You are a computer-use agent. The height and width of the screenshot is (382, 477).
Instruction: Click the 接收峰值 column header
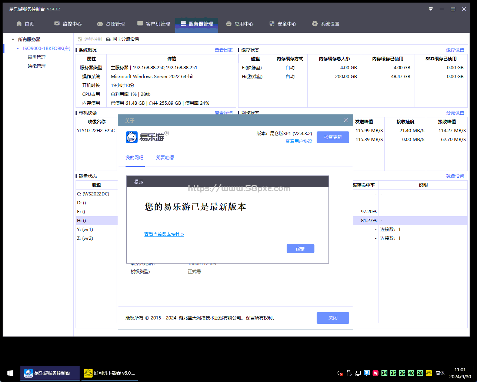[x=447, y=122]
